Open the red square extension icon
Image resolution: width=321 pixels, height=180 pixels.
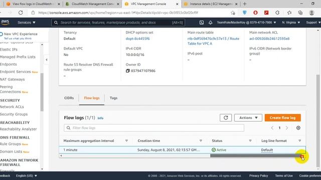(266, 12)
